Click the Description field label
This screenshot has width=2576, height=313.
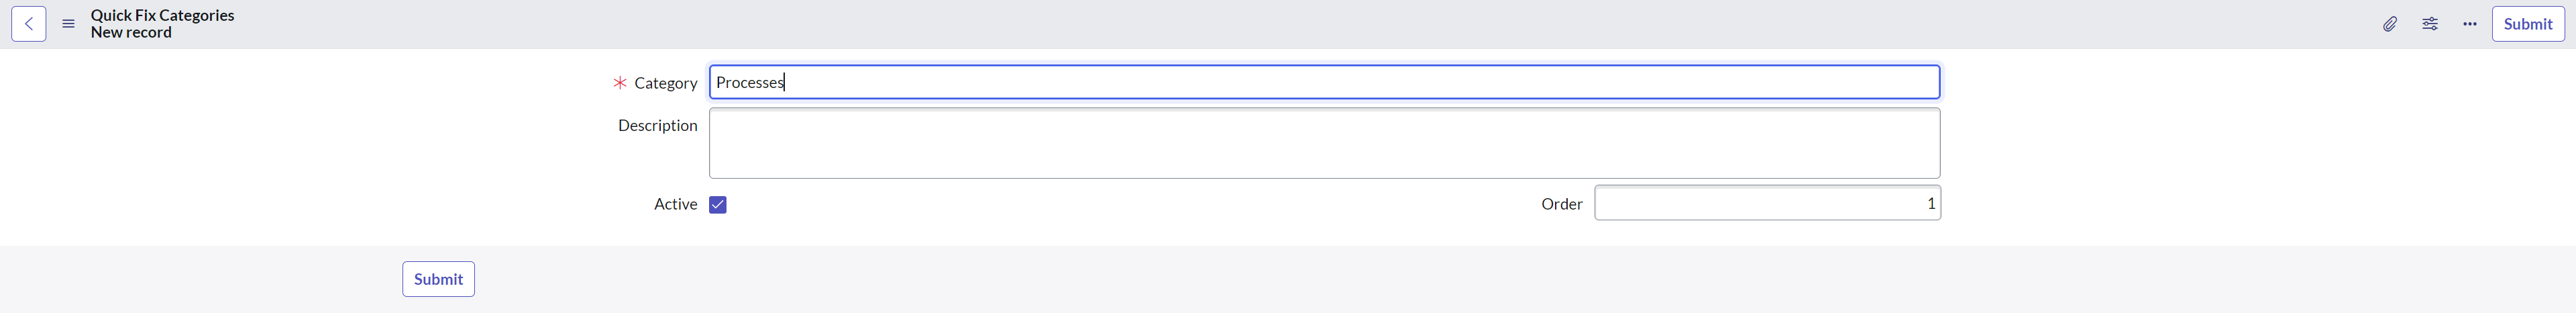(657, 125)
